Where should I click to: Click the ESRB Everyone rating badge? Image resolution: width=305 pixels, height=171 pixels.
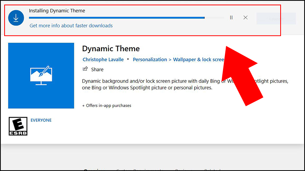[x=18, y=126]
